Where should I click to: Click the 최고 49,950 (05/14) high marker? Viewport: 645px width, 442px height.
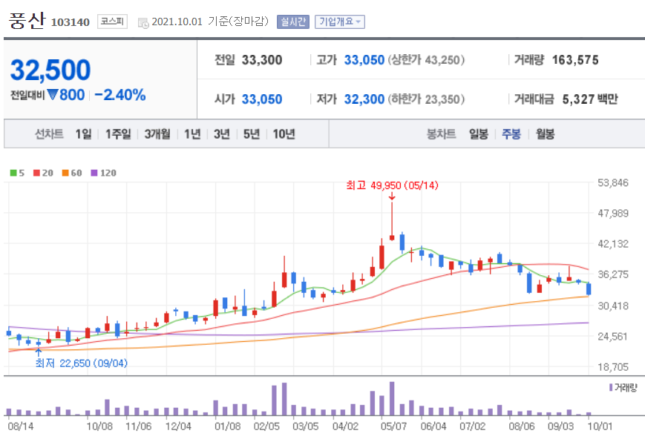(392, 186)
